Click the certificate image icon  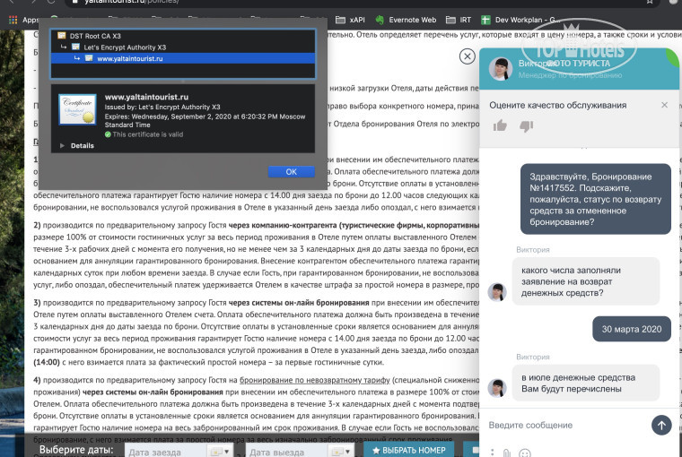[77, 109]
